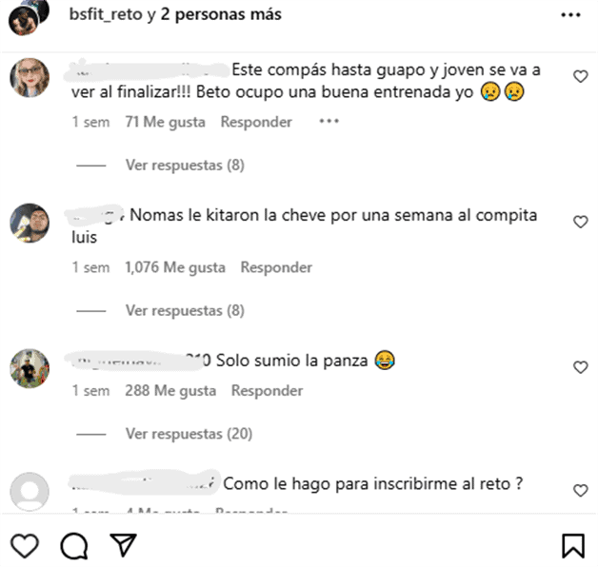Open the avatar of the woman with glasses
598x567 pixels.
pyautogui.click(x=30, y=78)
